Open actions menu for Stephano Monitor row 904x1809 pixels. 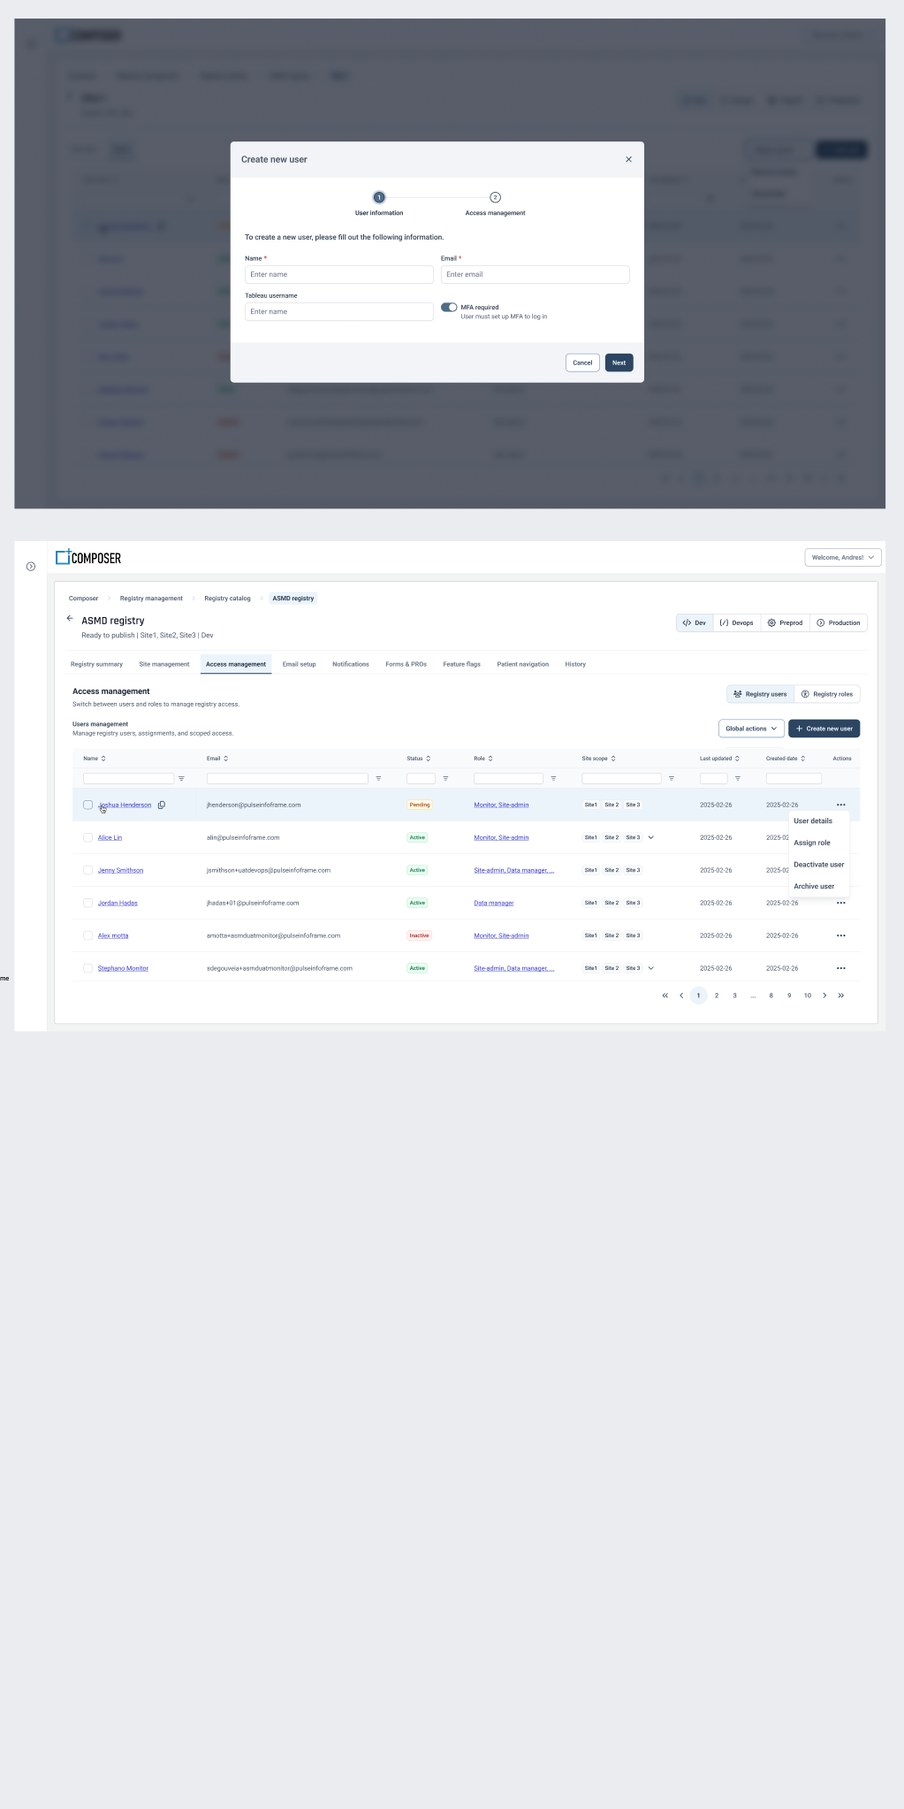tap(841, 968)
